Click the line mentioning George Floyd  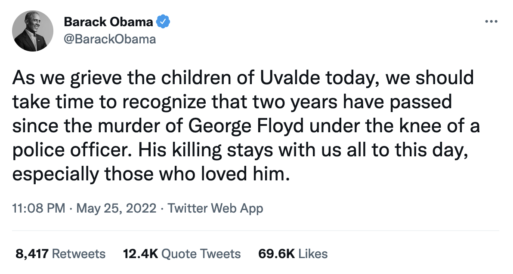tap(246, 126)
